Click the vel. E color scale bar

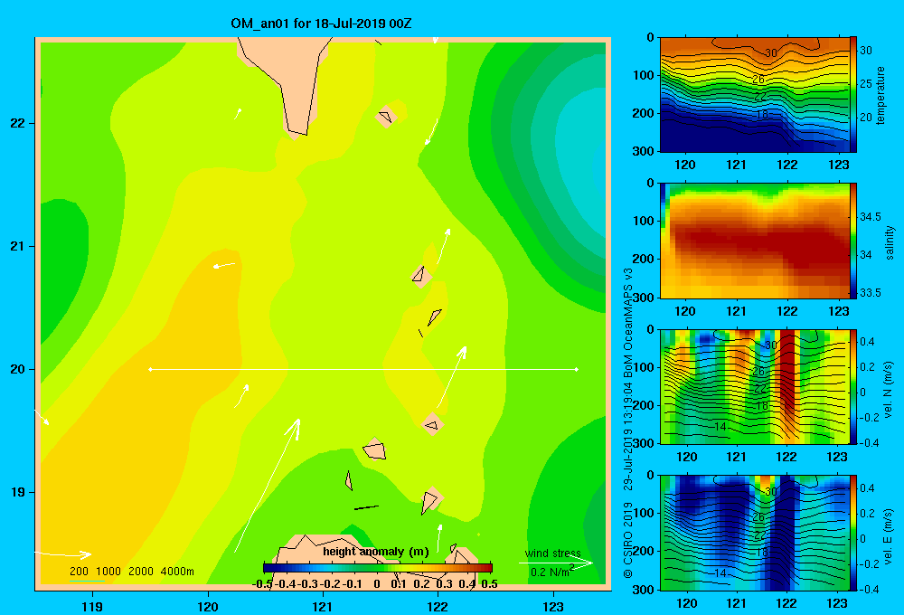[x=853, y=533]
